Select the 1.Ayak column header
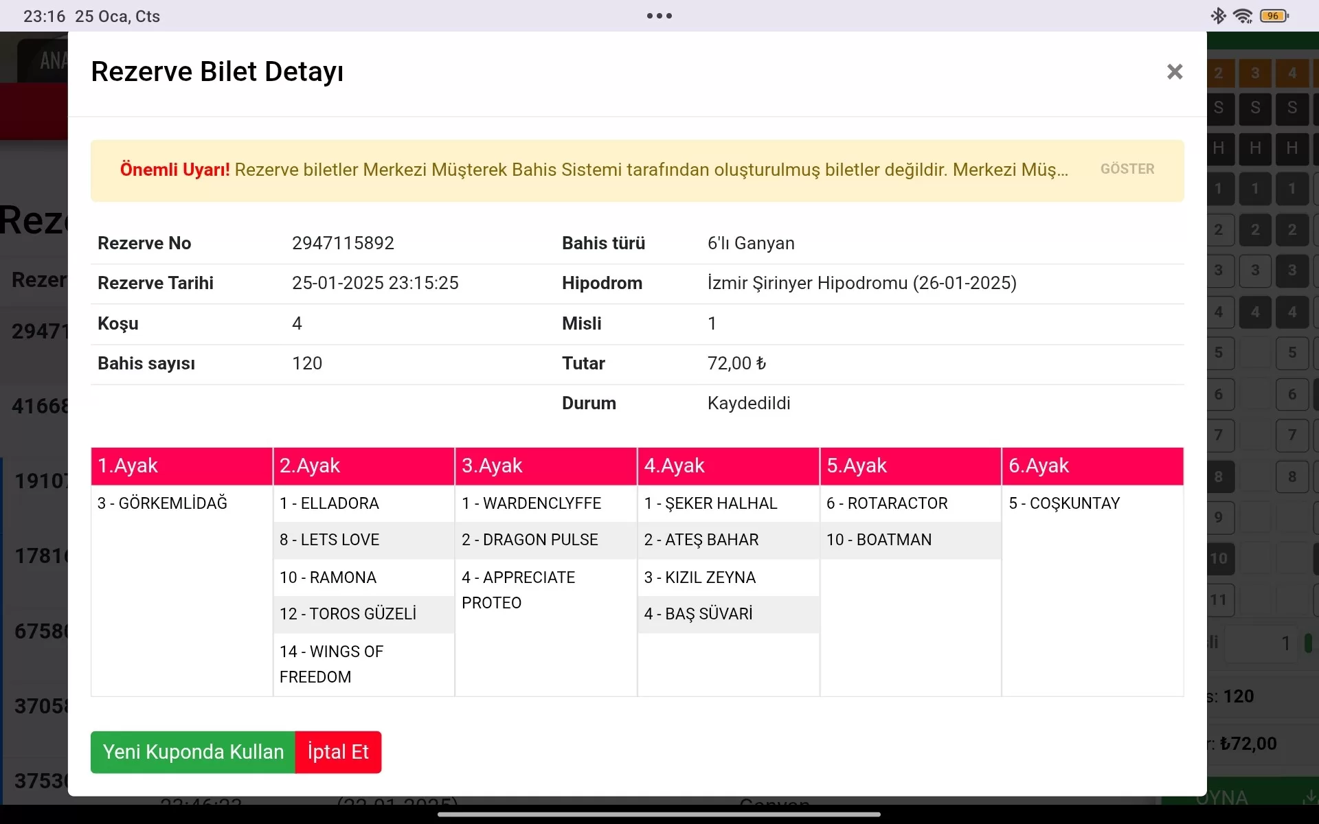 point(181,466)
